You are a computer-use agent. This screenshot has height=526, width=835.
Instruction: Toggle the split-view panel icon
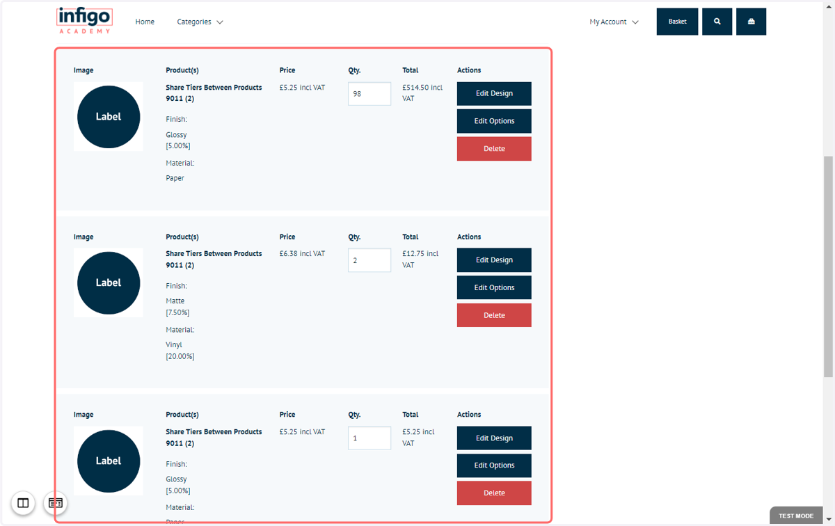23,502
